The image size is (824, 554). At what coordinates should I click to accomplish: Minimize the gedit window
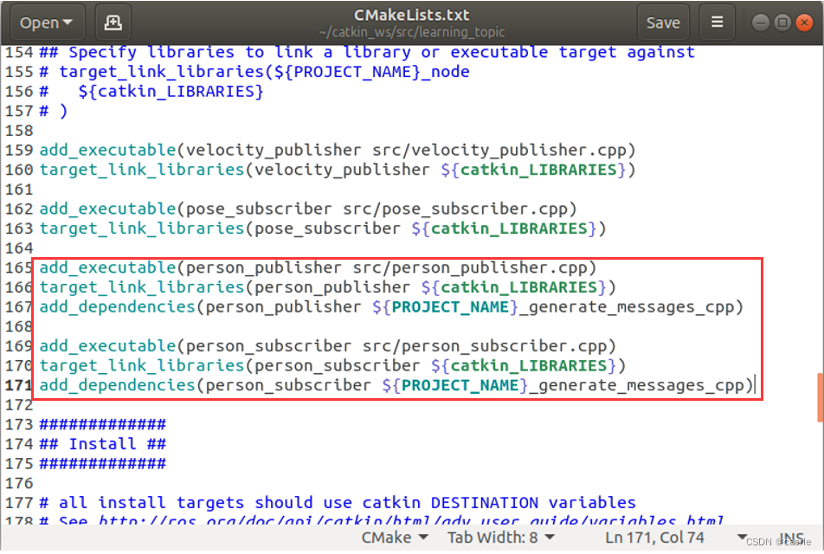pos(760,23)
